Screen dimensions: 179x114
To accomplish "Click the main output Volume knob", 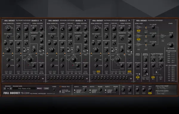I will (171, 36).
